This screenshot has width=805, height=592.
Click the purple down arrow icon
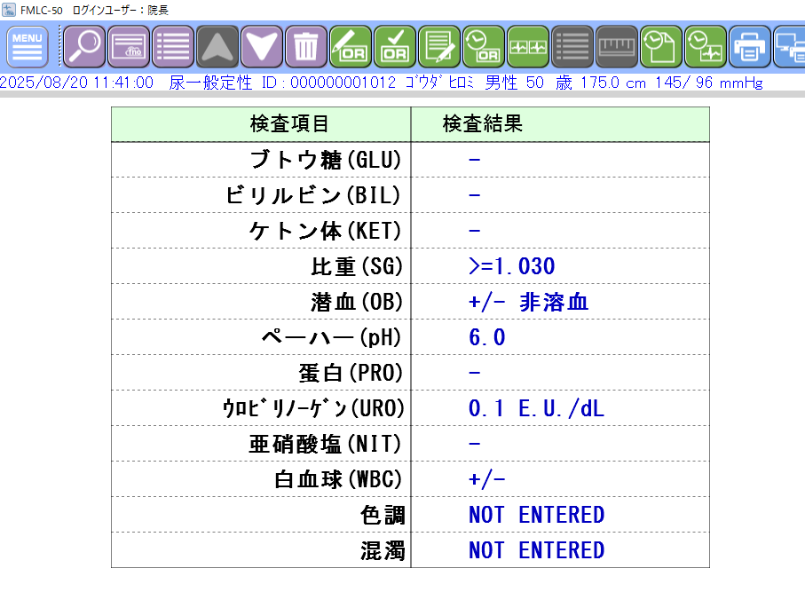click(262, 47)
